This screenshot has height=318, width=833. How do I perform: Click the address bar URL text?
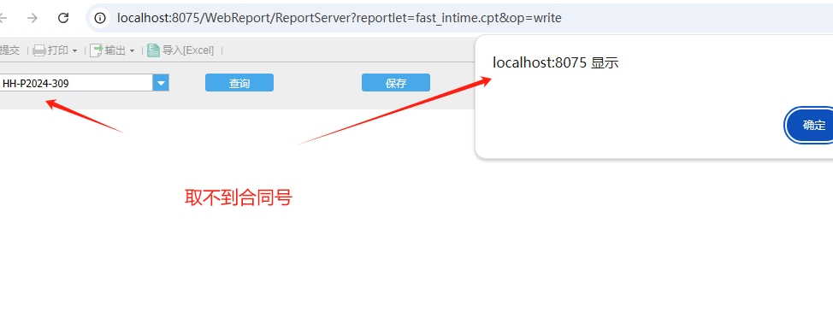tap(339, 18)
